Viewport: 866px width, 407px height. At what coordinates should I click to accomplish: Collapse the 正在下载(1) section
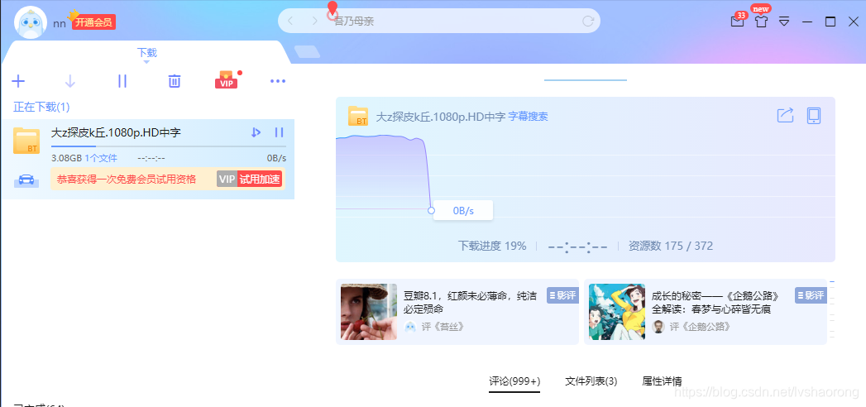coord(41,107)
